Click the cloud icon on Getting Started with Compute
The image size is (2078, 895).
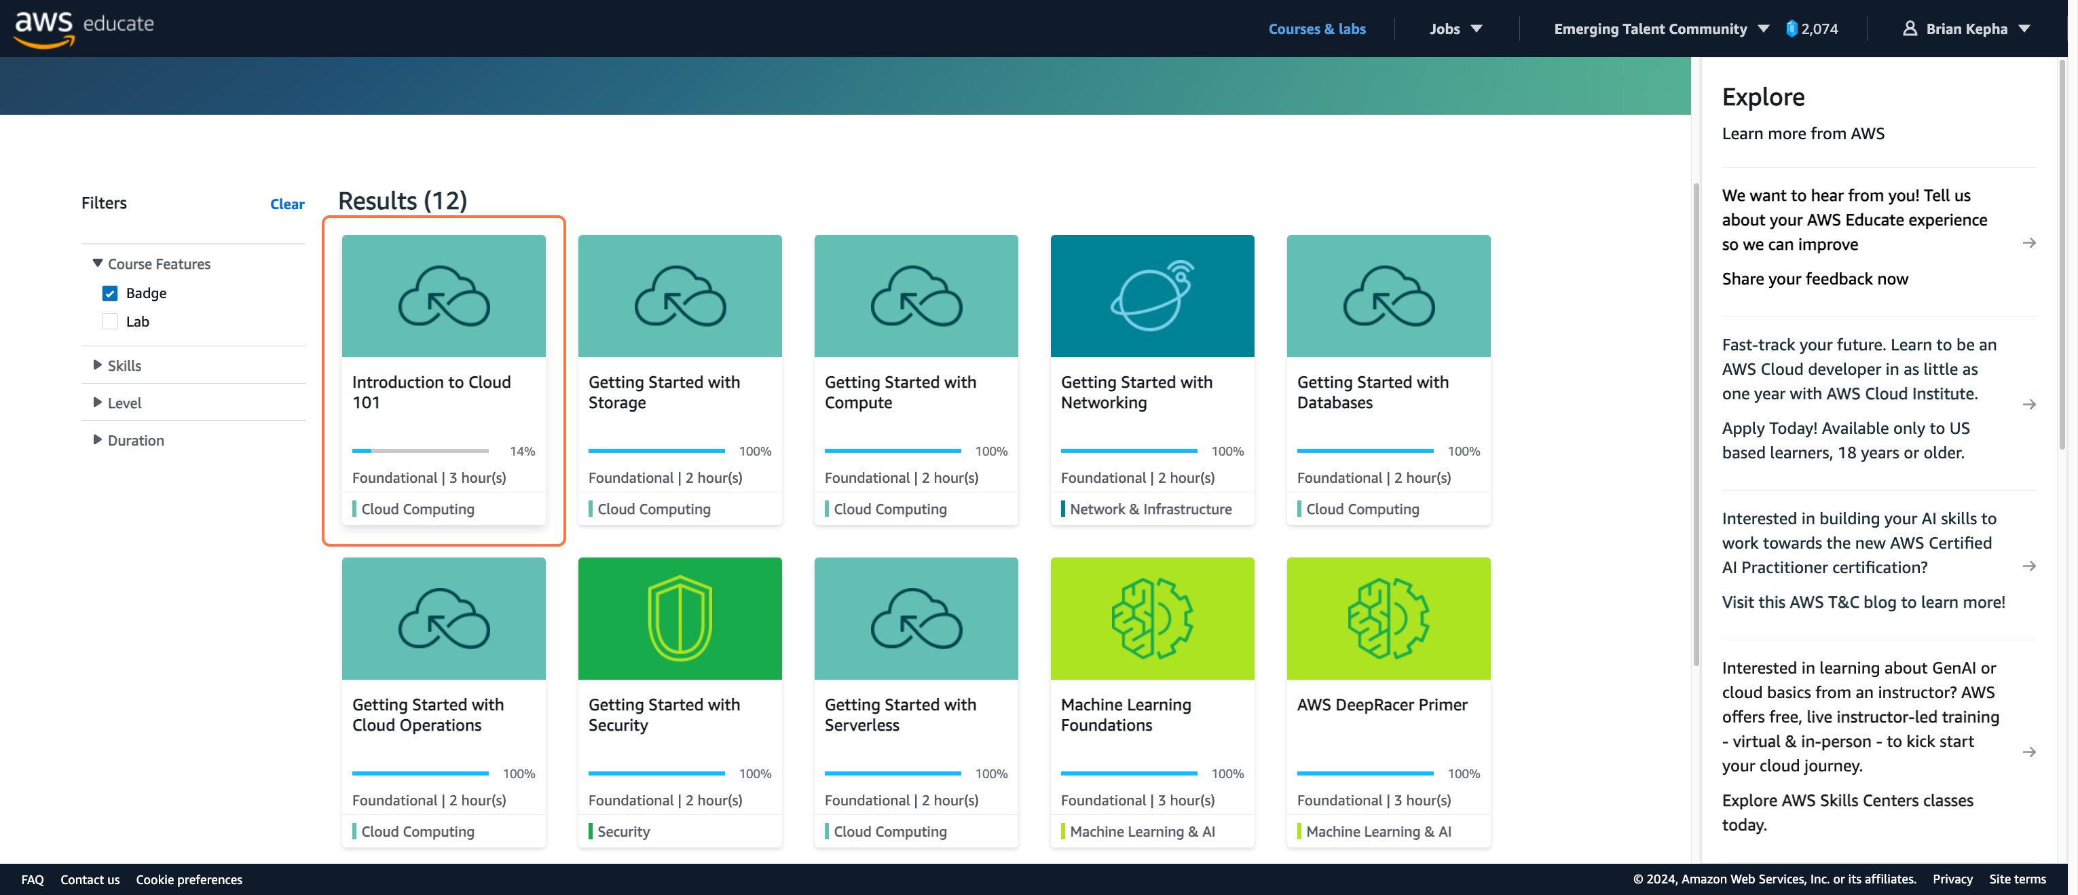click(x=916, y=296)
